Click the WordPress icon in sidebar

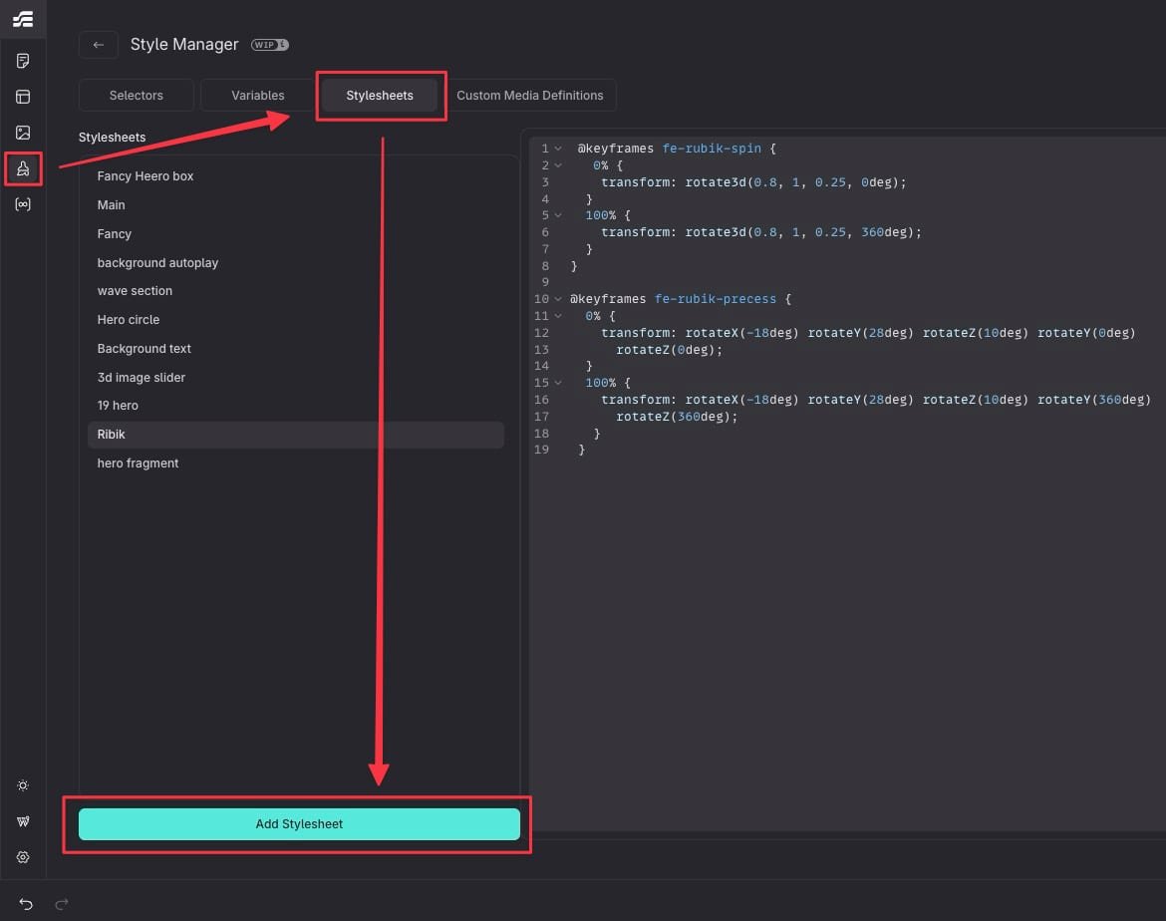pyautogui.click(x=23, y=821)
